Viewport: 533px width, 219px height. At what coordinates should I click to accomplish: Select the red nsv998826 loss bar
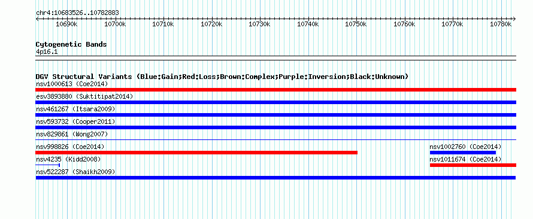point(196,153)
